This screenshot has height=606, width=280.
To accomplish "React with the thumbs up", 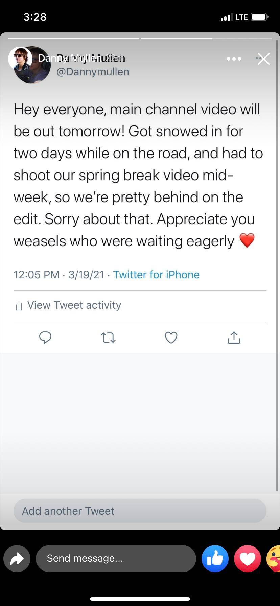I will tap(215, 559).
